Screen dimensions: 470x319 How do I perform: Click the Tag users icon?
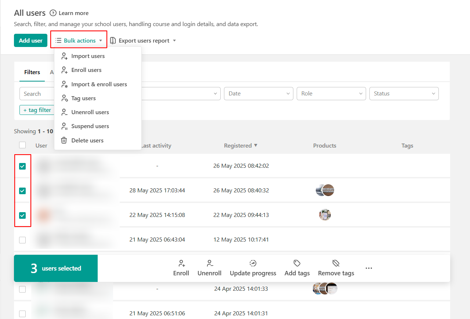pos(64,98)
